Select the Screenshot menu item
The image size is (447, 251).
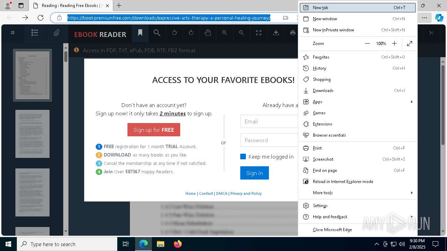pyautogui.click(x=358, y=159)
